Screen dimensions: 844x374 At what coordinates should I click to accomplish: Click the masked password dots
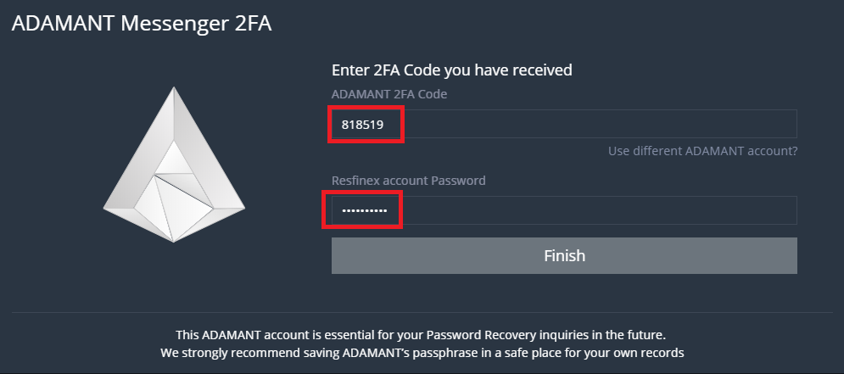363,210
